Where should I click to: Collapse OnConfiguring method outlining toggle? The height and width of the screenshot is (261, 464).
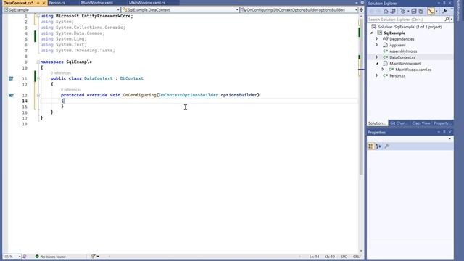pyautogui.click(x=38, y=95)
